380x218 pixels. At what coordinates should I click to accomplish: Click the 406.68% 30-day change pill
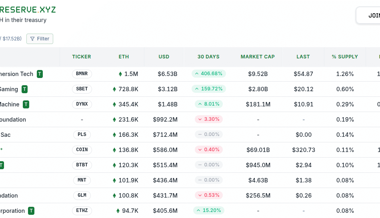pos(209,74)
